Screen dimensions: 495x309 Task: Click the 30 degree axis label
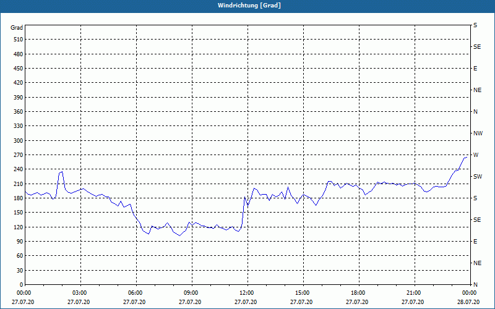(20, 270)
